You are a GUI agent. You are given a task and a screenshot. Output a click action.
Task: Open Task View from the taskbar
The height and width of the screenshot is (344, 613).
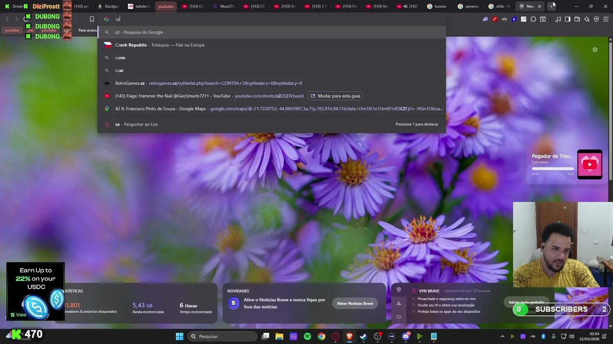click(x=266, y=336)
